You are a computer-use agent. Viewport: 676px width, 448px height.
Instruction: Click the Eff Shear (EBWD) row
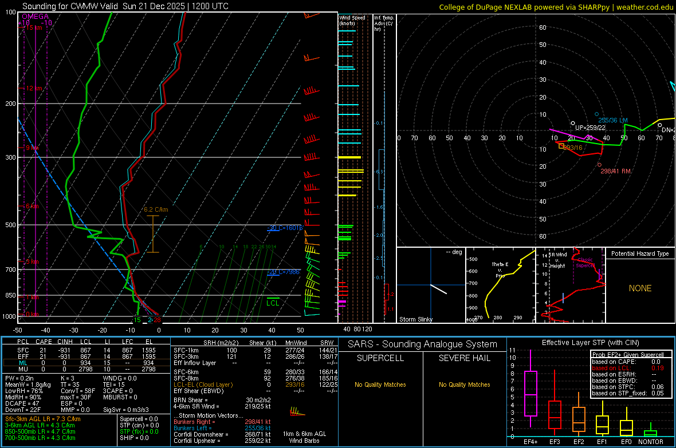(256, 391)
